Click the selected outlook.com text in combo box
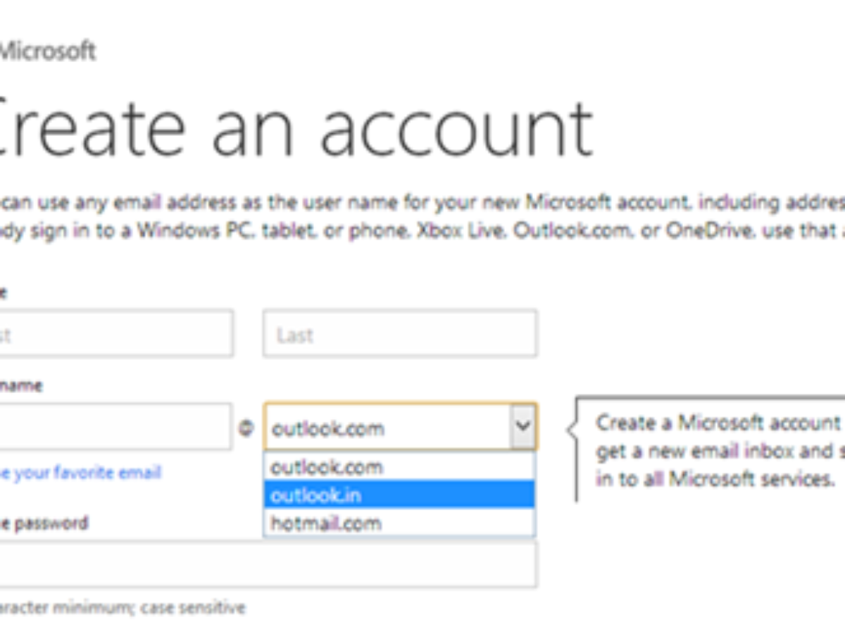Screen dimensions: 845x634 (x=328, y=428)
